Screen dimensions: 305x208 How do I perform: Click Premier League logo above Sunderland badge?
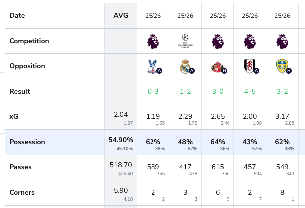pyautogui.click(x=218, y=41)
